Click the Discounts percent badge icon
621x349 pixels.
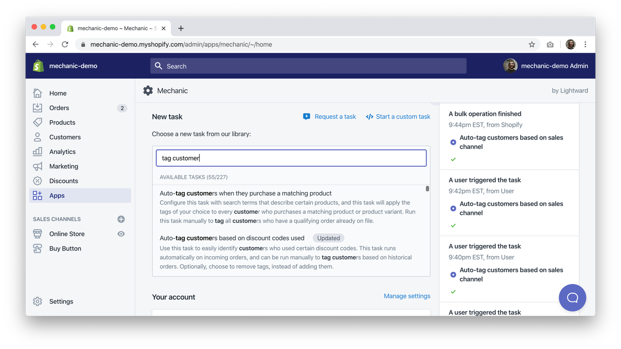[x=38, y=181]
